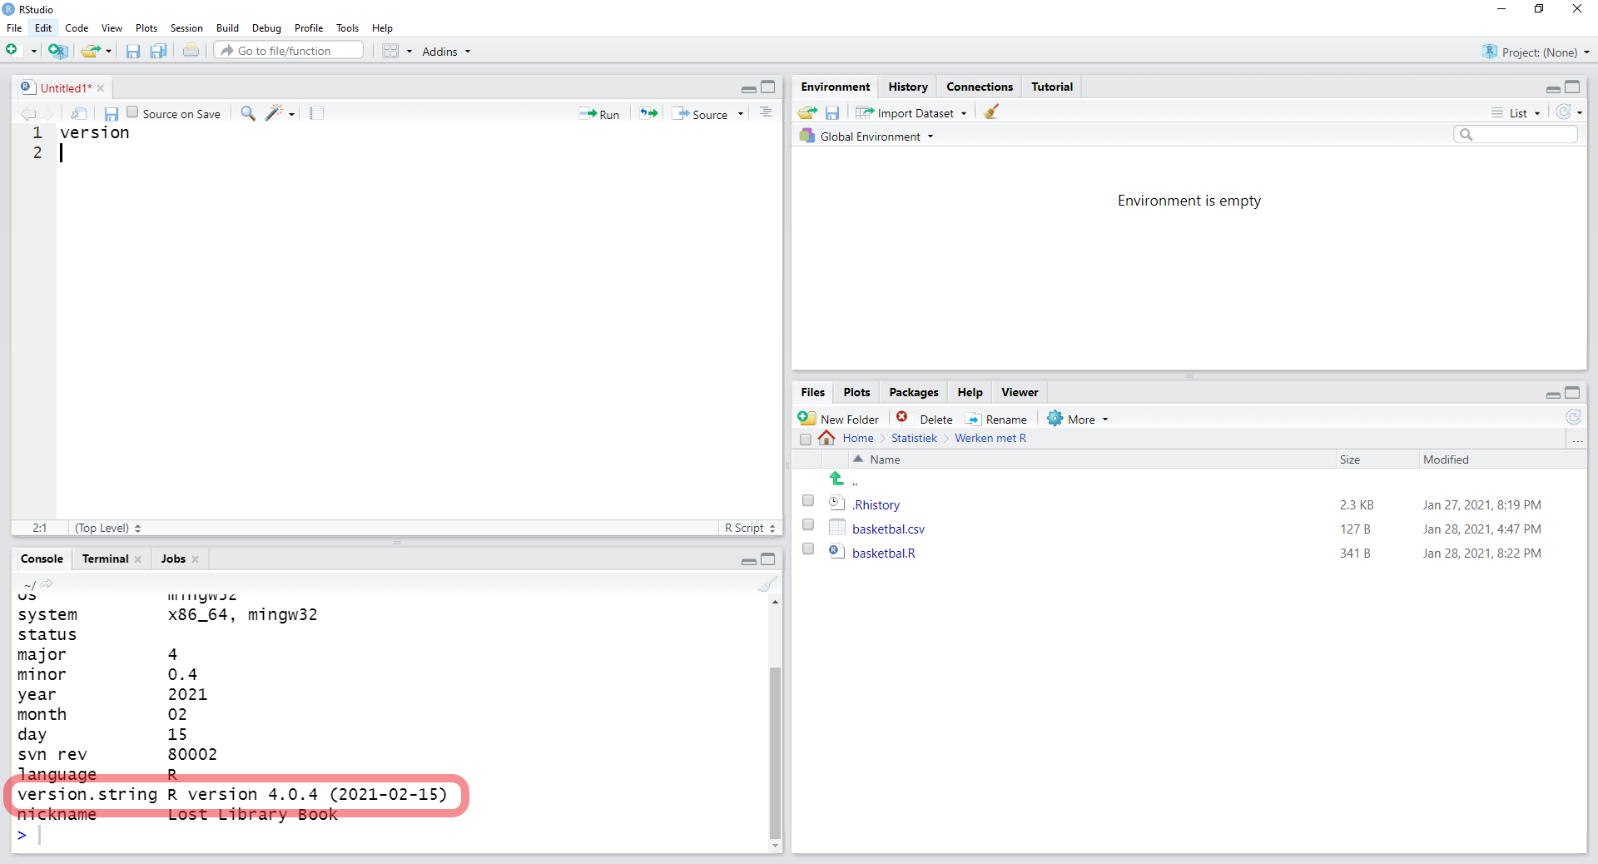The image size is (1598, 864).
Task: Click the New Folder button
Action: (838, 419)
